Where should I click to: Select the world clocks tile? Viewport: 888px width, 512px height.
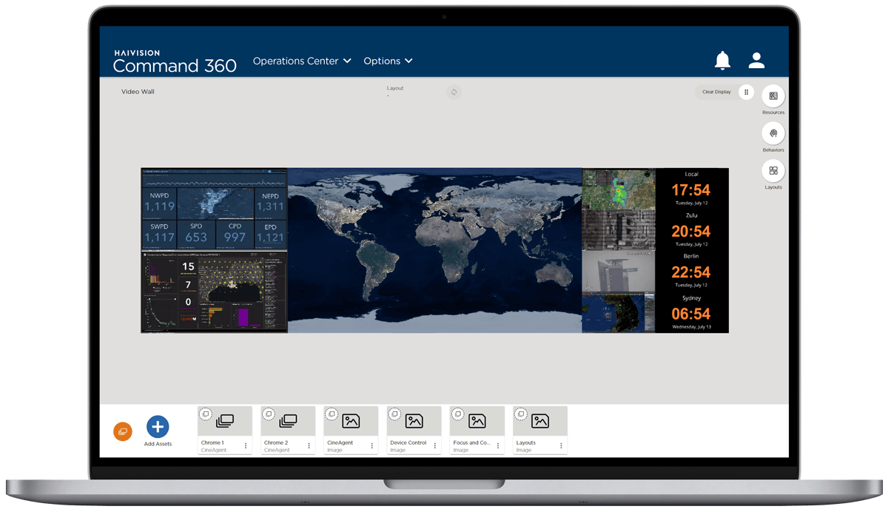tap(692, 250)
